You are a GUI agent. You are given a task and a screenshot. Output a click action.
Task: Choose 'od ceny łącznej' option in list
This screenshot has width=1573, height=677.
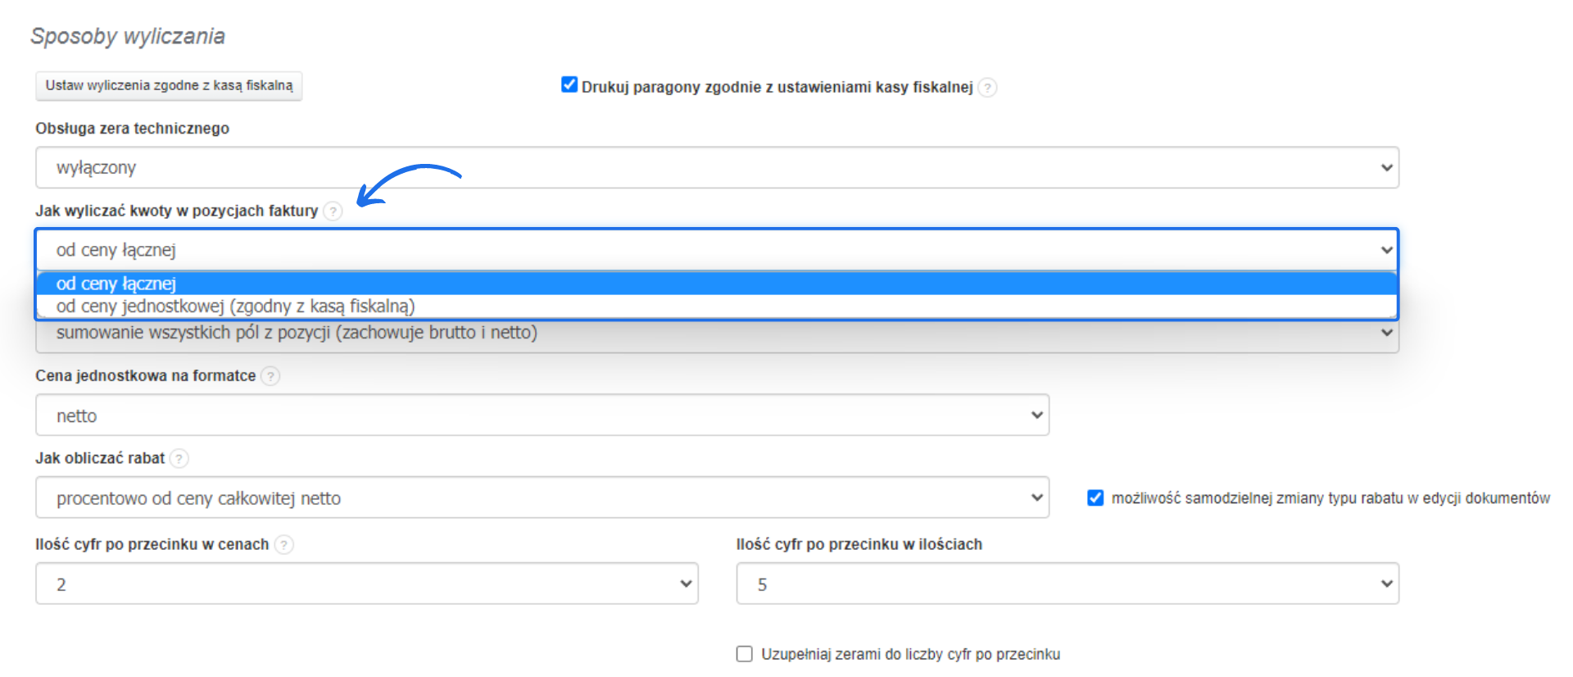click(116, 284)
